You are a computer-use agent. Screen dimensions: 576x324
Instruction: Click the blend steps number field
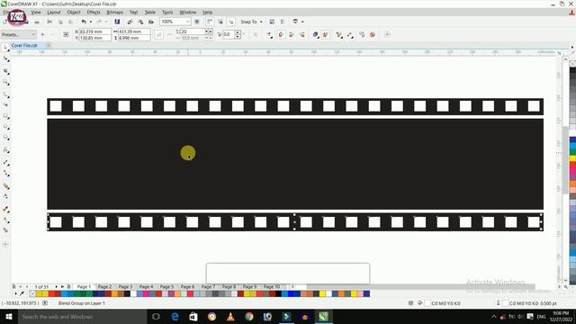192,32
